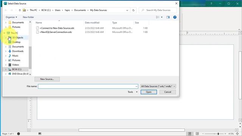Click the Back navigation arrow
The width and height of the screenshot is (242, 136).
click(x=6, y=10)
